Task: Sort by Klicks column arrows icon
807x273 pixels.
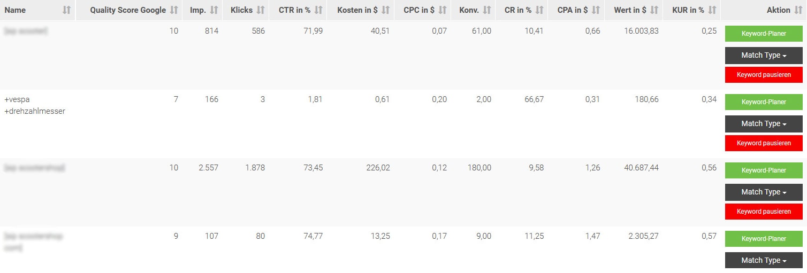Action: point(261,10)
